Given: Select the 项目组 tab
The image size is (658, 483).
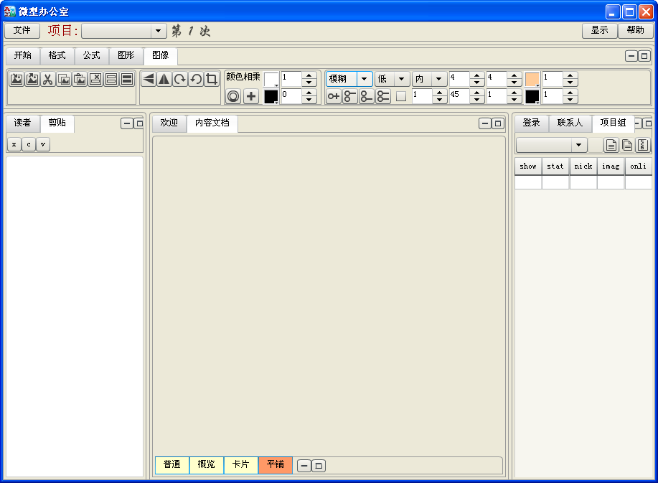Looking at the screenshot, I should 613,123.
